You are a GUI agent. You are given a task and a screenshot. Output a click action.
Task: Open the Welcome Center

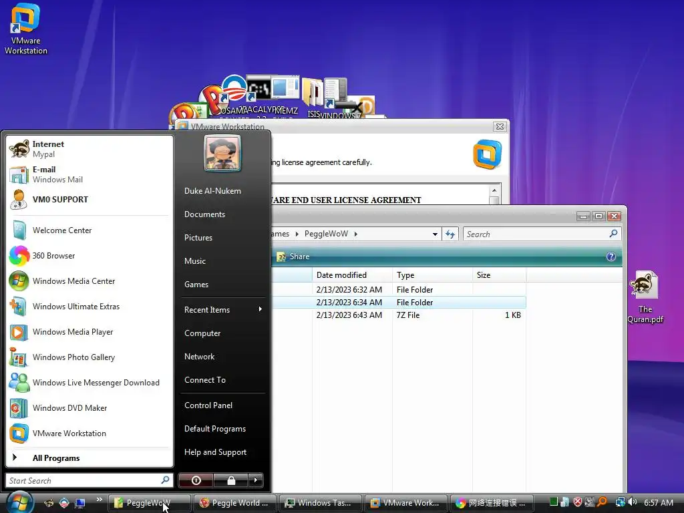click(90, 230)
